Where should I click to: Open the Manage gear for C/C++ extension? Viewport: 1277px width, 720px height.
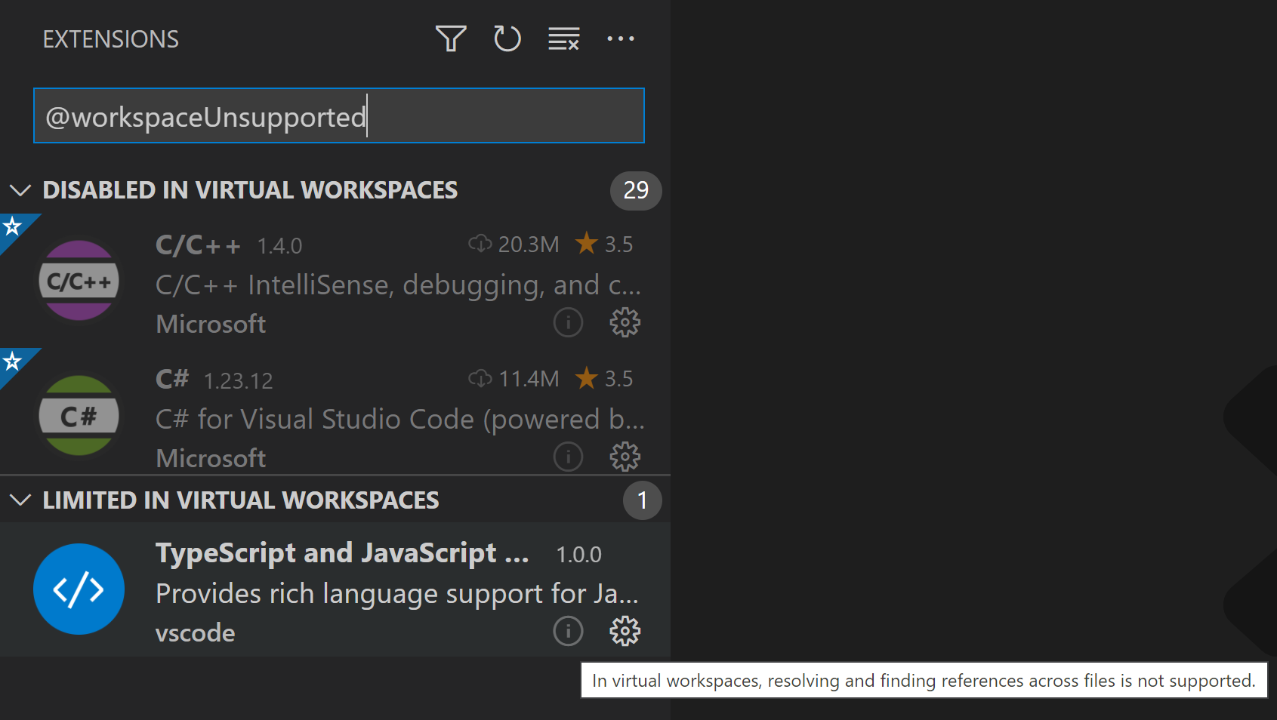click(625, 322)
